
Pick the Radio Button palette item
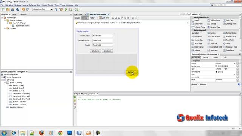pyautogui.click(x=214, y=37)
